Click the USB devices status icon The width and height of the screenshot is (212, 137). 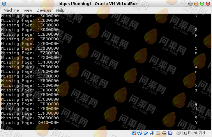(146, 133)
